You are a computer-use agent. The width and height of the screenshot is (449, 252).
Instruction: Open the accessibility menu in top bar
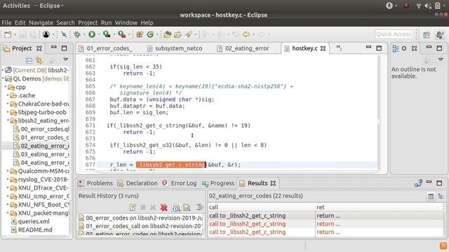coord(389,6)
